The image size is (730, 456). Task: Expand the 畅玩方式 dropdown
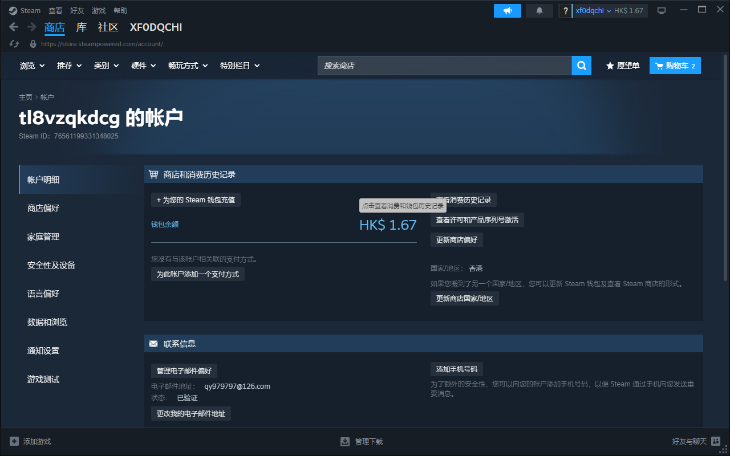click(x=188, y=66)
